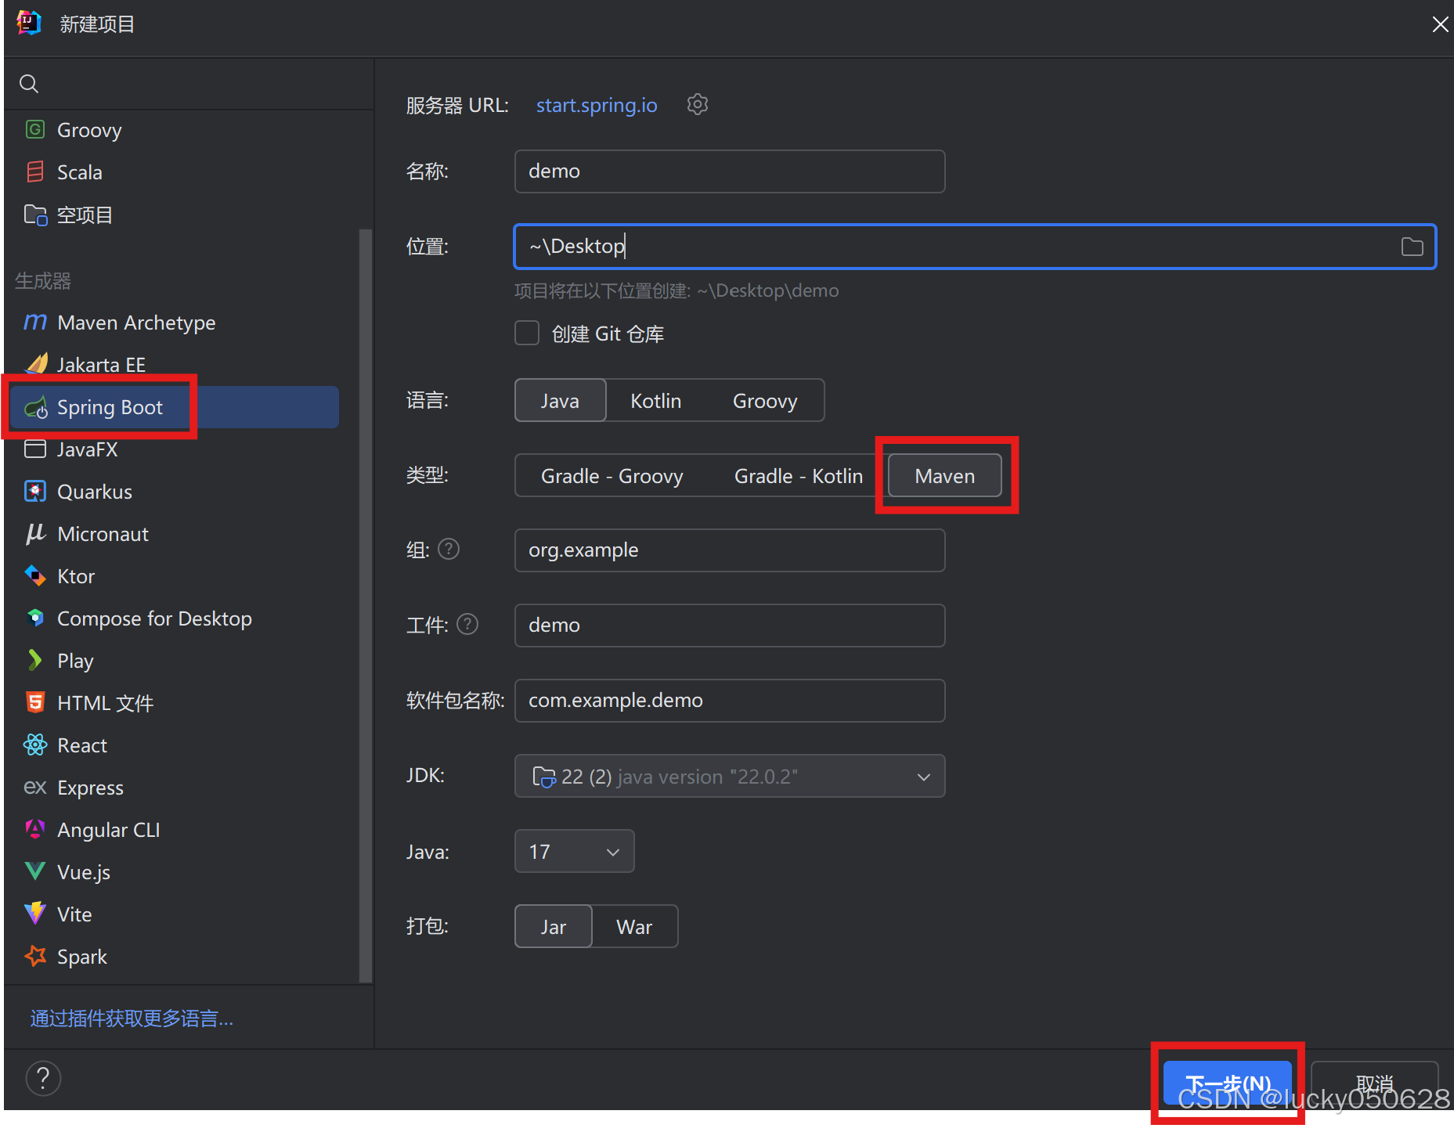Viewport: 1454px width, 1125px height.
Task: Click the React atom icon
Action: 35,745
